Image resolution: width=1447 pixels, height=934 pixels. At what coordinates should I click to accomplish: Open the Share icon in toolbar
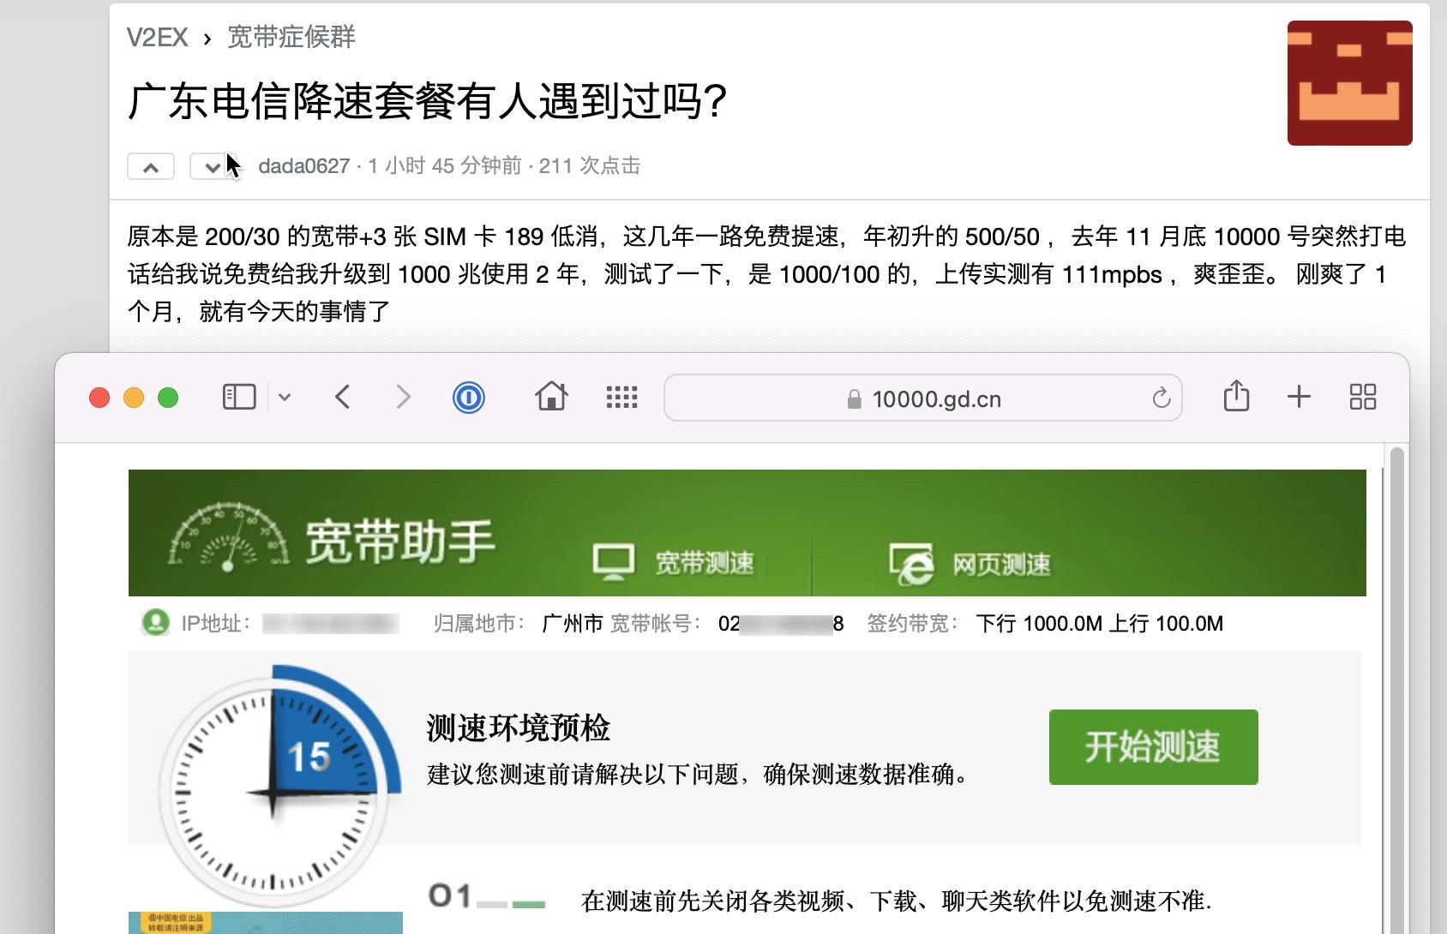(x=1236, y=396)
